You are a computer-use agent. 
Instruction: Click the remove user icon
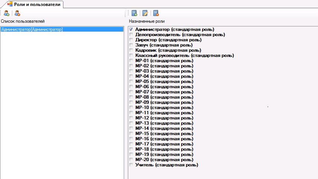click(x=18, y=13)
